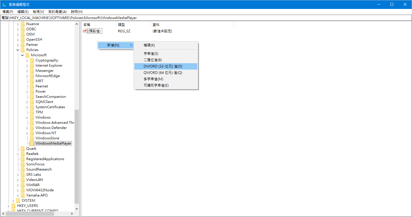The width and height of the screenshot is (412, 217).
Task: Choose 字串值(S) in the new submenu
Action: point(166,54)
